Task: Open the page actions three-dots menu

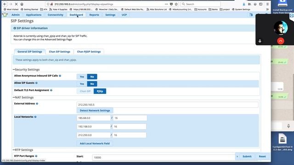Action: click(166, 4)
